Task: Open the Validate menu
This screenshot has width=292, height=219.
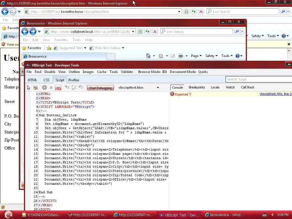Action: tap(127, 72)
